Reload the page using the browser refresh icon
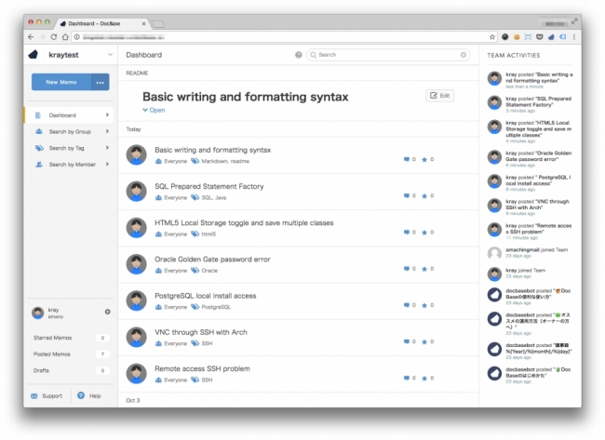 tap(53, 36)
